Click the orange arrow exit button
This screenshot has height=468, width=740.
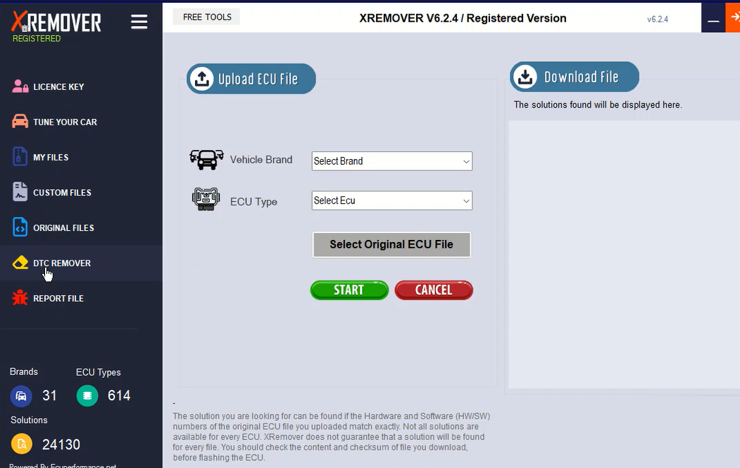733,18
